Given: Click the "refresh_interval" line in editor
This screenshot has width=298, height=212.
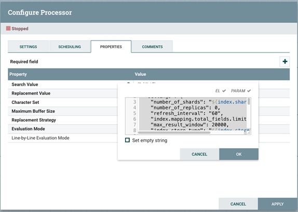Looking at the screenshot, I should 186,113.
